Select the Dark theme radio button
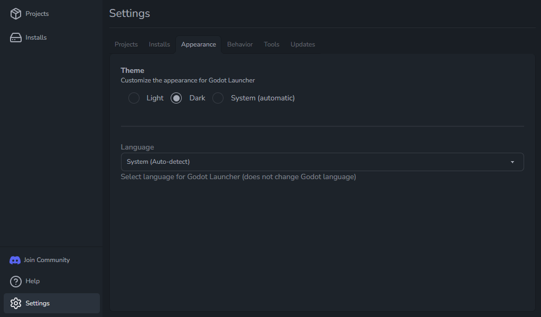541x317 pixels. (176, 98)
